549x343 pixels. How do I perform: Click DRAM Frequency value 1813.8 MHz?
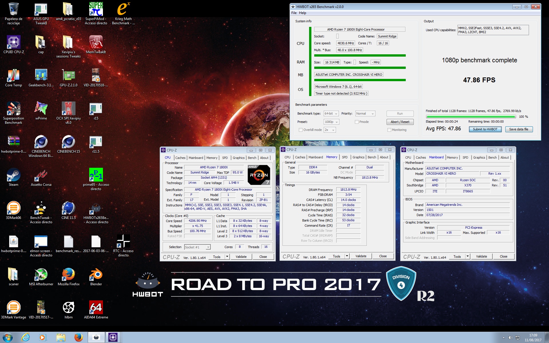(348, 190)
